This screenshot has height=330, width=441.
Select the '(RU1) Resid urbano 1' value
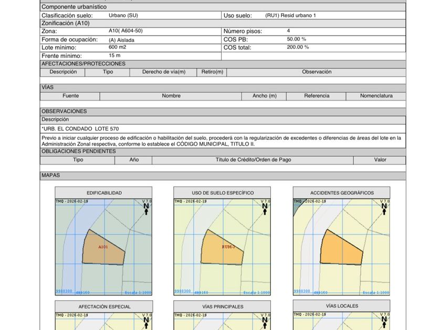point(290,15)
